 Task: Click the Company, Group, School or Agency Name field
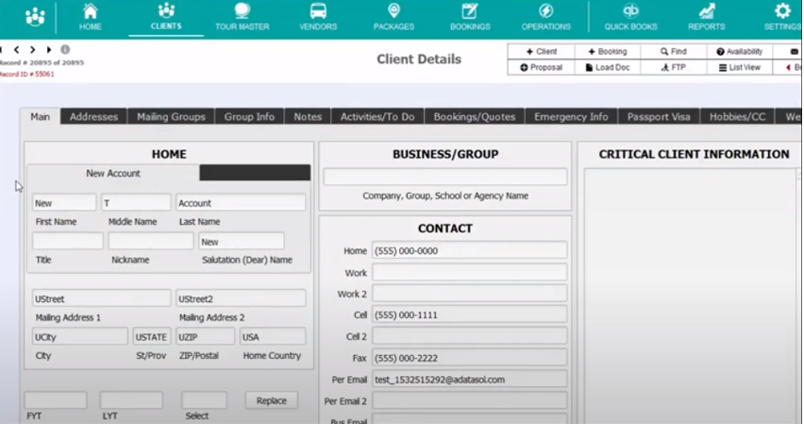click(x=445, y=177)
